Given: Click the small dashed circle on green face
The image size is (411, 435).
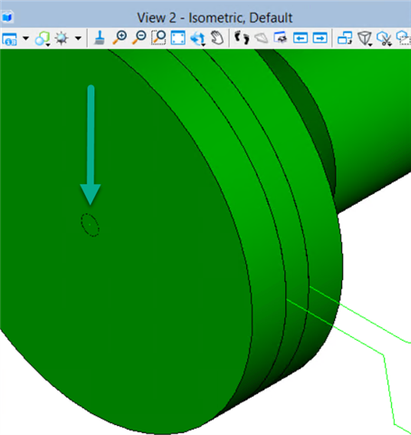Looking at the screenshot, I should 90,225.
